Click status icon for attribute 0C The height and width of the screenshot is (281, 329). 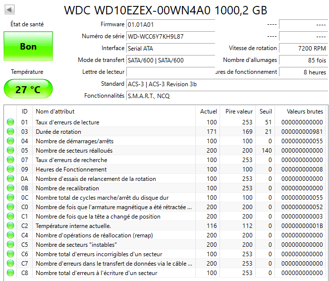pyautogui.click(x=10, y=197)
